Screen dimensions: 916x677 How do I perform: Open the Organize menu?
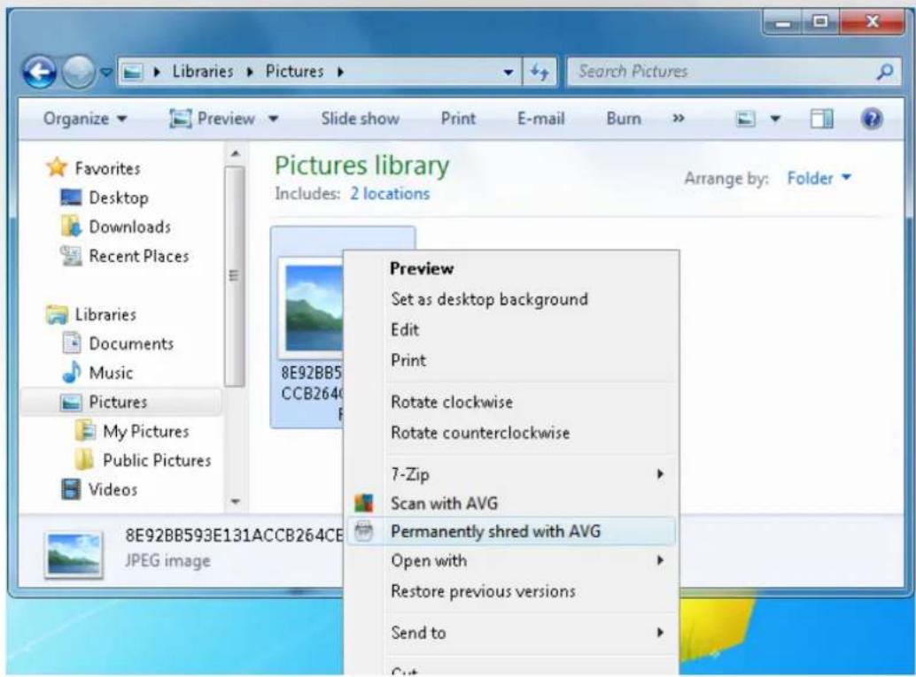click(x=85, y=119)
